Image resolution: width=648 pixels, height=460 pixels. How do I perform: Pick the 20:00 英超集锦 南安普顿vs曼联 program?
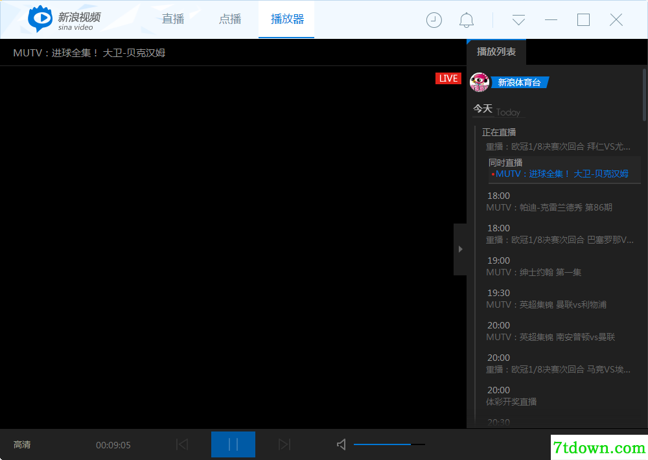tap(550, 332)
